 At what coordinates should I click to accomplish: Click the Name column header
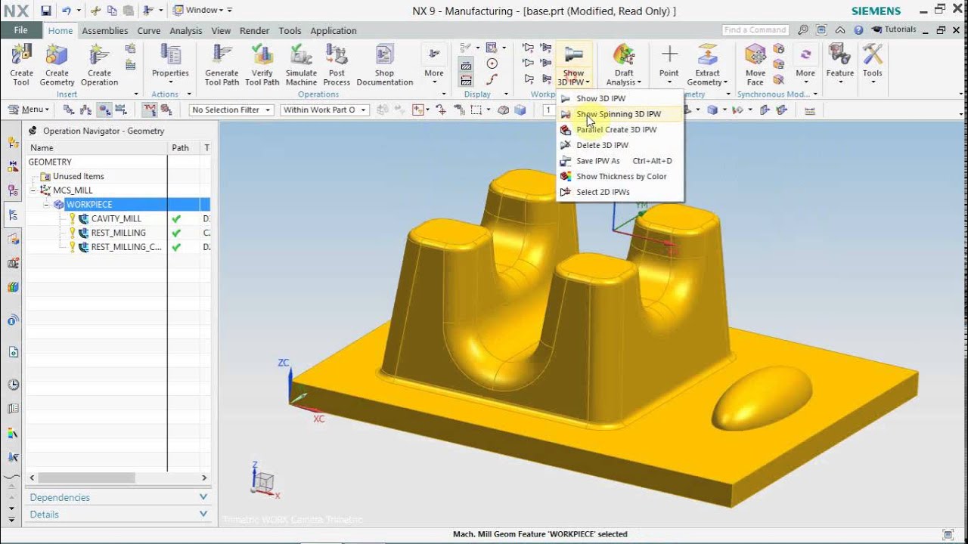[97, 148]
